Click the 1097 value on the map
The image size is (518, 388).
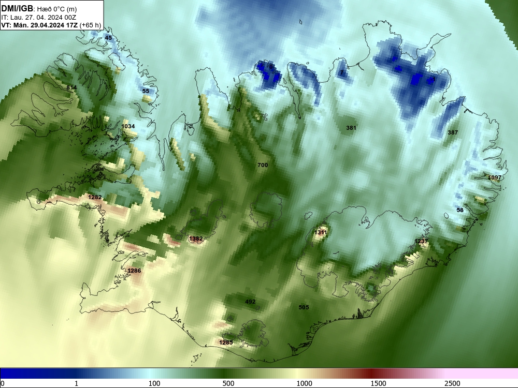coord(495,177)
